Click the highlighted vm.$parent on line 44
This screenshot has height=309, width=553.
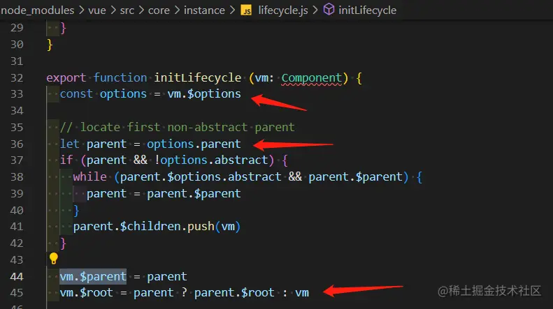point(93,276)
